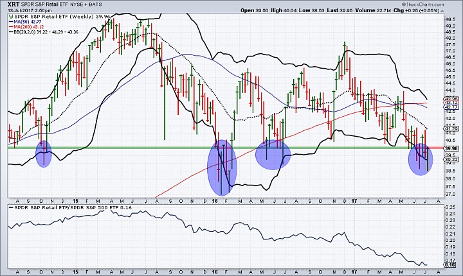
Task: Click the StockCharts.com credit at top right
Action: 422,4
